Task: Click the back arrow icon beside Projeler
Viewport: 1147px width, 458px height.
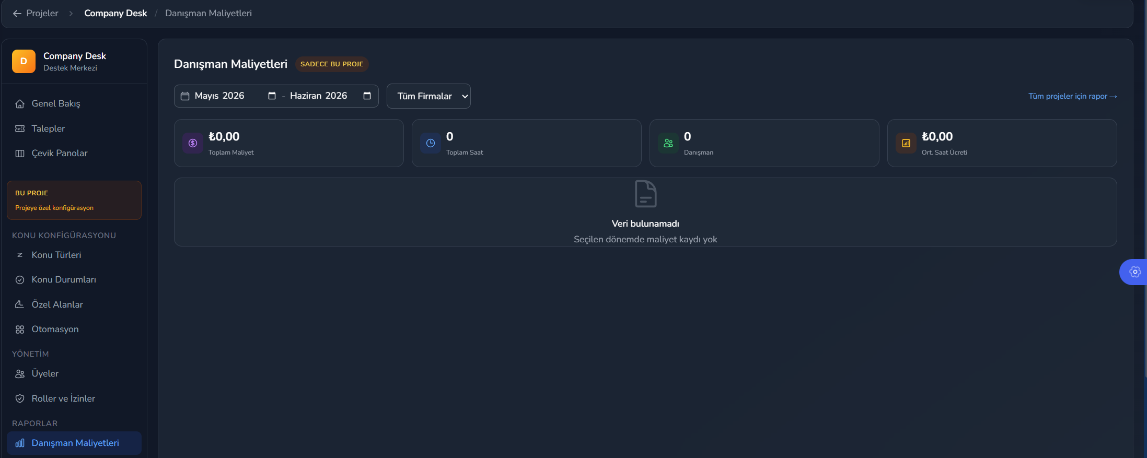Action: (x=17, y=14)
